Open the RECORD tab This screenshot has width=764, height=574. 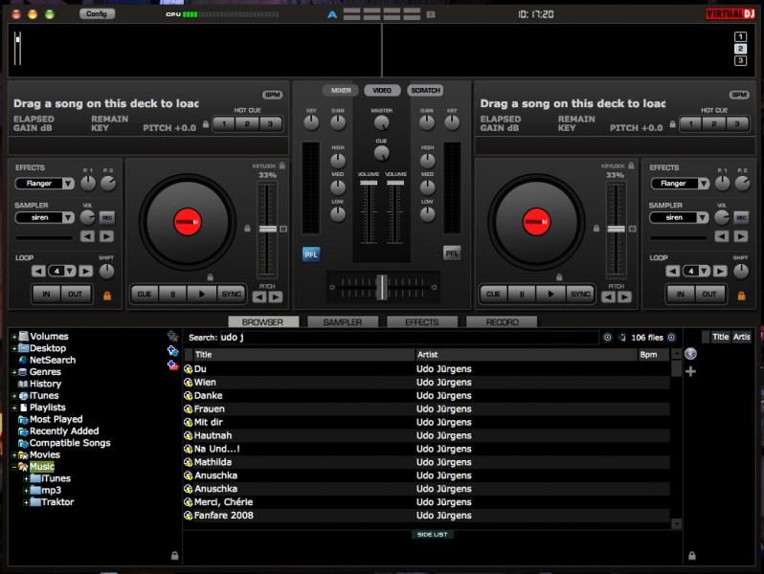tap(502, 321)
